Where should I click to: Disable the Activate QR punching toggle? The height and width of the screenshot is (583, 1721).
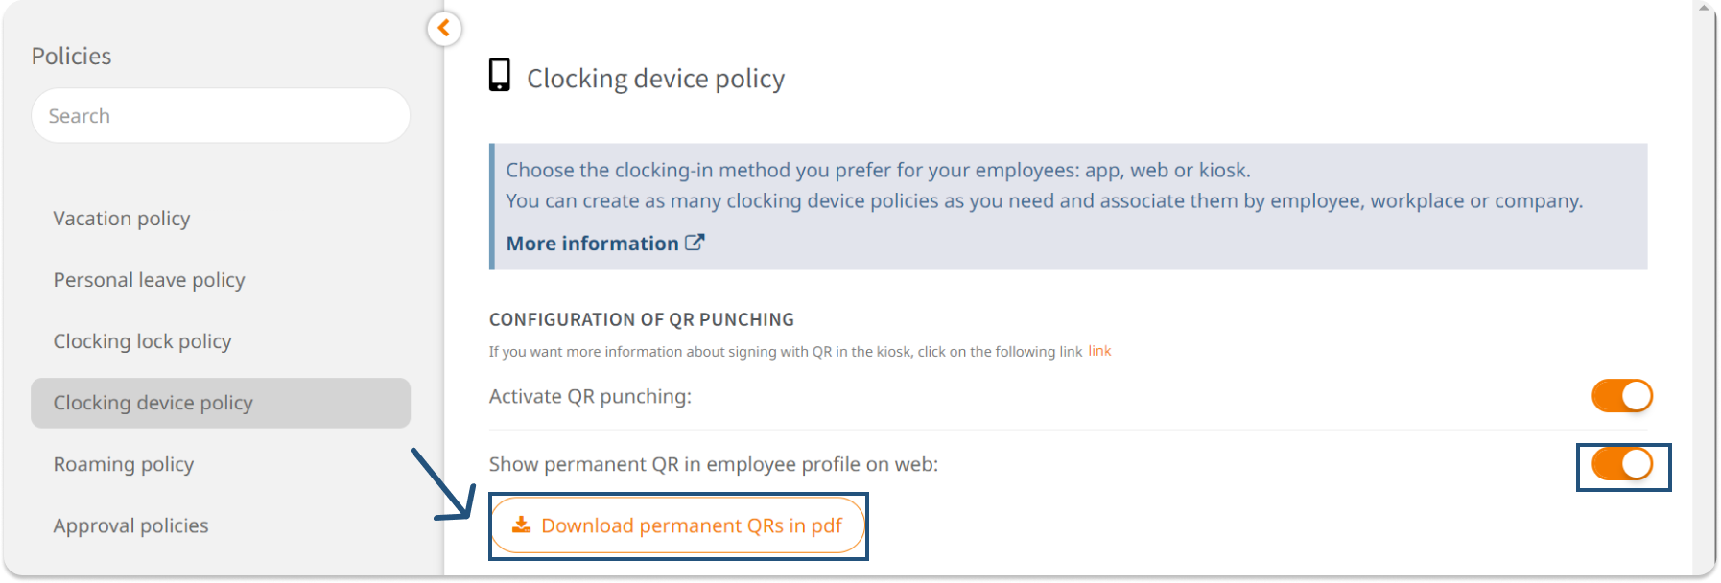pos(1621,396)
